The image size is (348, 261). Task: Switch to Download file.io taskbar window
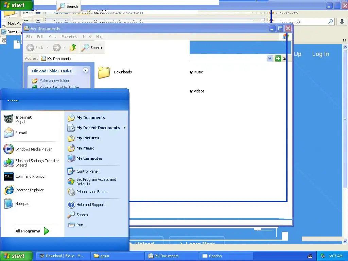63,256
